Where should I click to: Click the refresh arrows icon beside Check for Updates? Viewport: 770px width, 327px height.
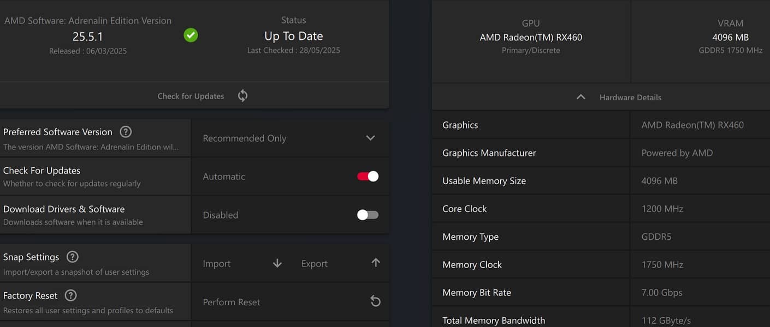click(243, 96)
